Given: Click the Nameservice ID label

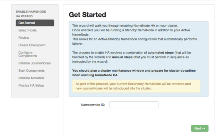Looking at the screenshot, I should click(x=93, y=105).
